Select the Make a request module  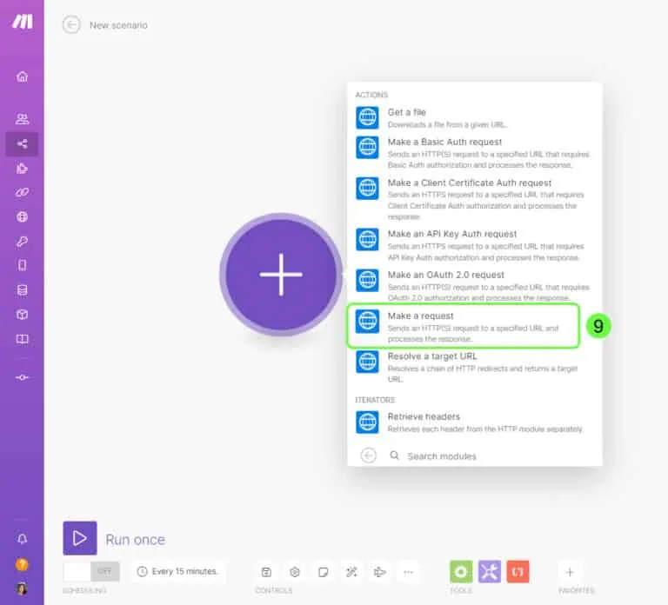pyautogui.click(x=464, y=326)
